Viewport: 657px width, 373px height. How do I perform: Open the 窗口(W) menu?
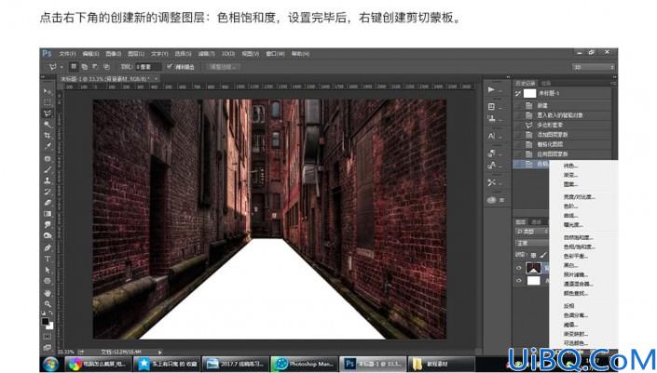pyautogui.click(x=275, y=54)
